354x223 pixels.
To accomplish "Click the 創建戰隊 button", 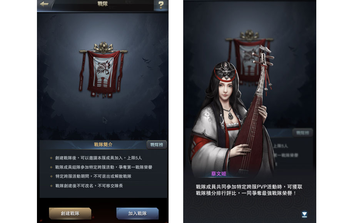I will coord(70,213).
